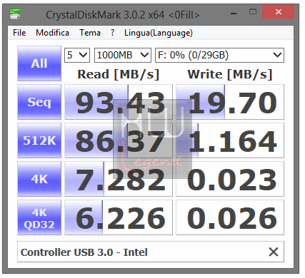Click the Seq read result 93.43
Image resolution: width=305 pixels, height=278 pixels.
pyautogui.click(x=119, y=102)
